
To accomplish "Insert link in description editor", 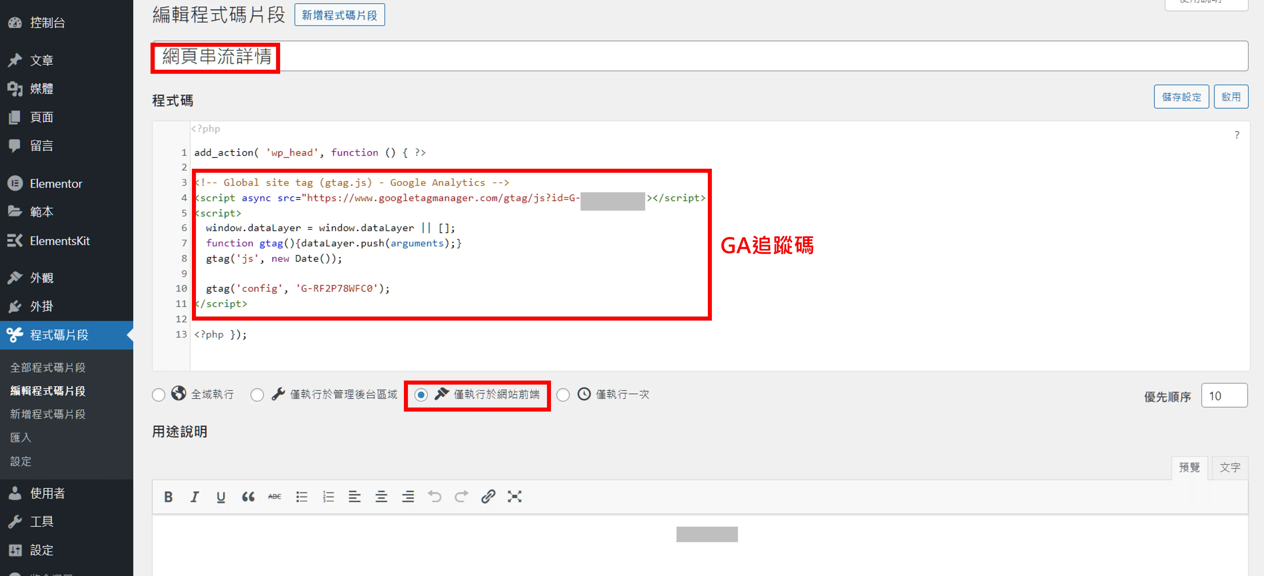I will click(488, 497).
